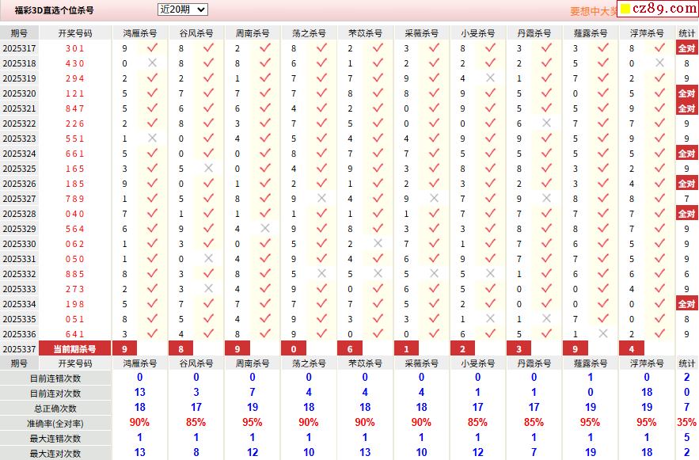Click current-period red kill number 6 under 芣苡杀号
699x460 pixels.
click(350, 349)
